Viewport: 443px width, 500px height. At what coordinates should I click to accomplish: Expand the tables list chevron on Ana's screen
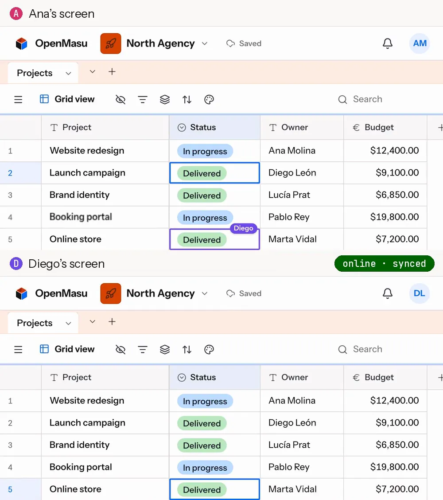point(93,72)
